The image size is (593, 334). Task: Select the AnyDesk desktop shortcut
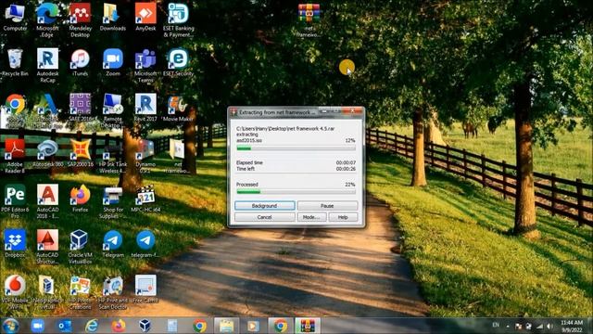145,17
